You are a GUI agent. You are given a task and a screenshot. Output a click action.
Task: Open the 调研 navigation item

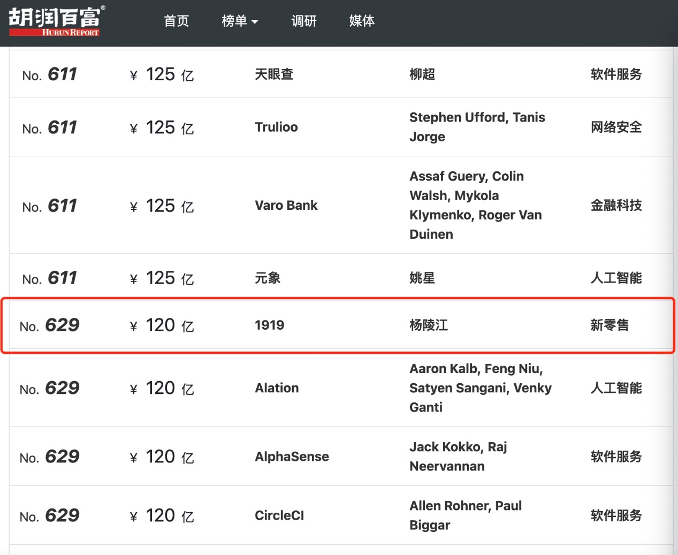[304, 21]
